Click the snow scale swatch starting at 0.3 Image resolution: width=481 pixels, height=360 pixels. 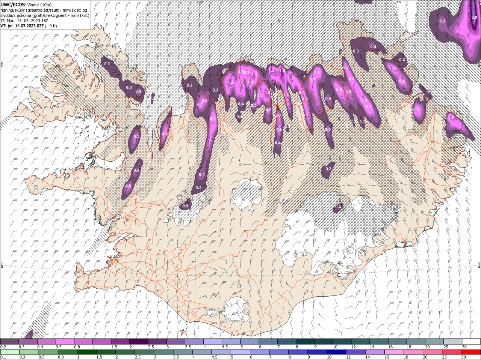[x=28, y=342]
